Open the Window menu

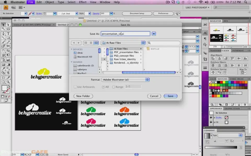(105, 2)
